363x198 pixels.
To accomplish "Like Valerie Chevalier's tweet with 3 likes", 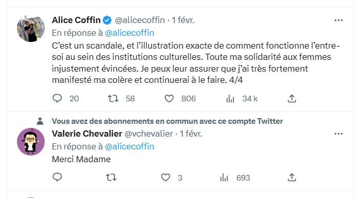I will tap(165, 178).
